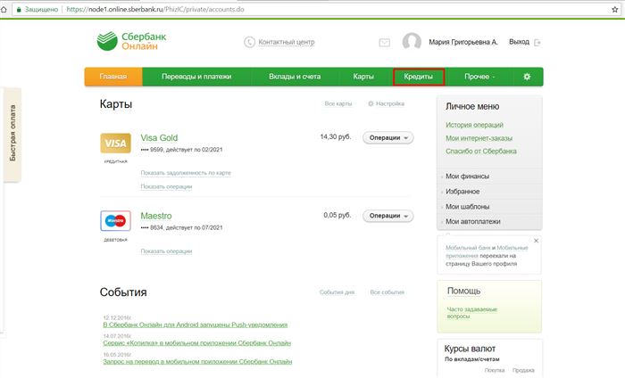The image size is (625, 378).
Task: Click the Мобильный банк link in notice
Action: click(x=468, y=248)
